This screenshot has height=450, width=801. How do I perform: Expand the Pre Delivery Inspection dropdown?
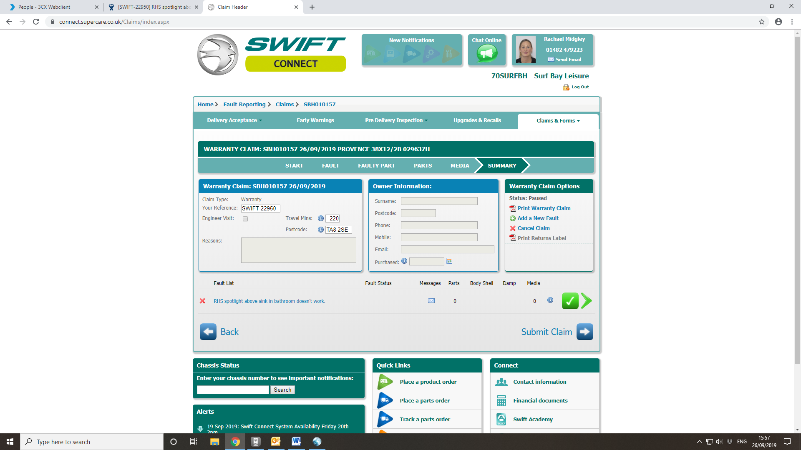point(396,120)
